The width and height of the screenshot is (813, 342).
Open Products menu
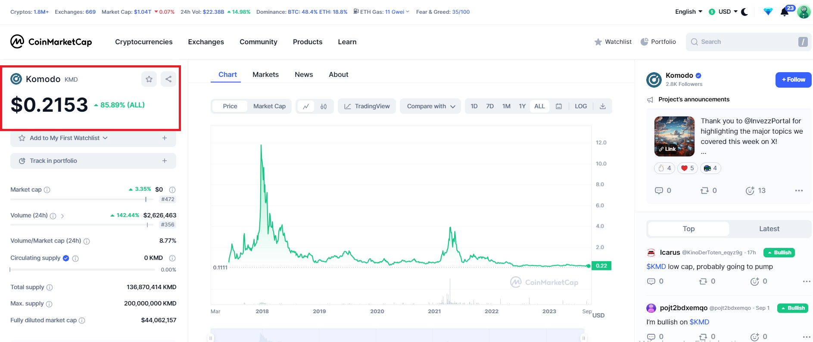pyautogui.click(x=308, y=42)
